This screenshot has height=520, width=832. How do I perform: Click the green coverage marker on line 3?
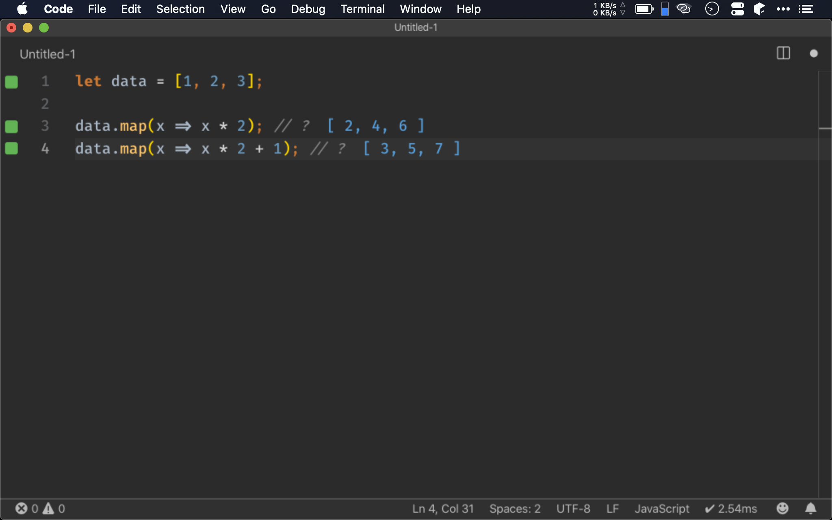coord(11,126)
